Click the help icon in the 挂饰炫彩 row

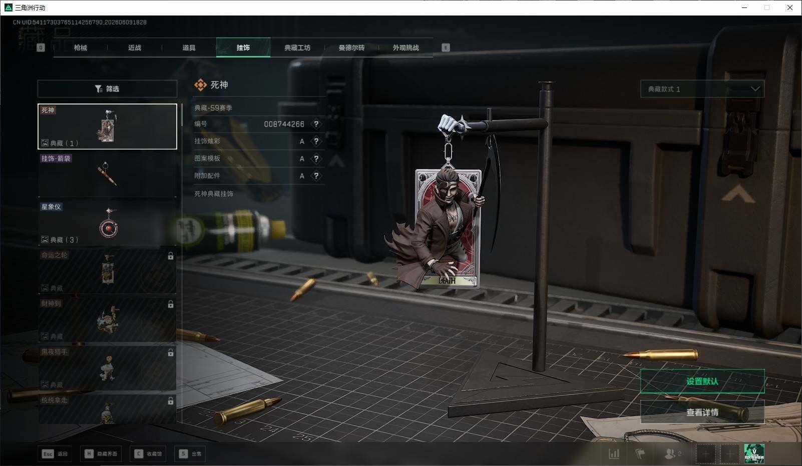[x=316, y=141]
